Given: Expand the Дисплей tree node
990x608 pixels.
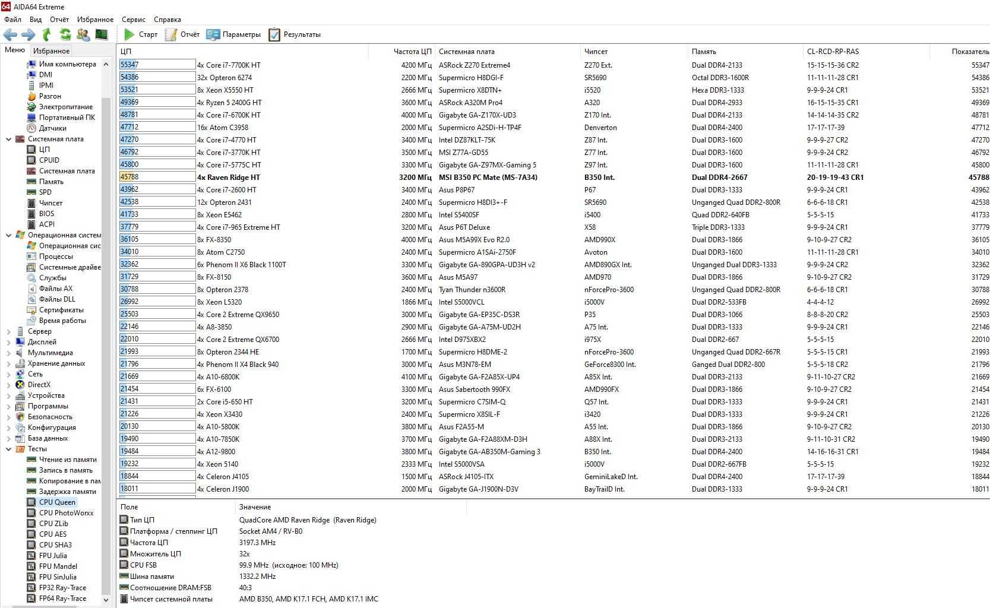Looking at the screenshot, I should [8, 342].
